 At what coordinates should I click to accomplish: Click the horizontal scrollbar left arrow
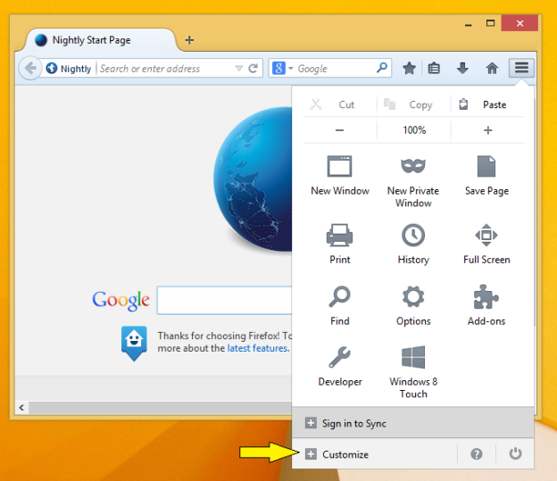pos(21,408)
